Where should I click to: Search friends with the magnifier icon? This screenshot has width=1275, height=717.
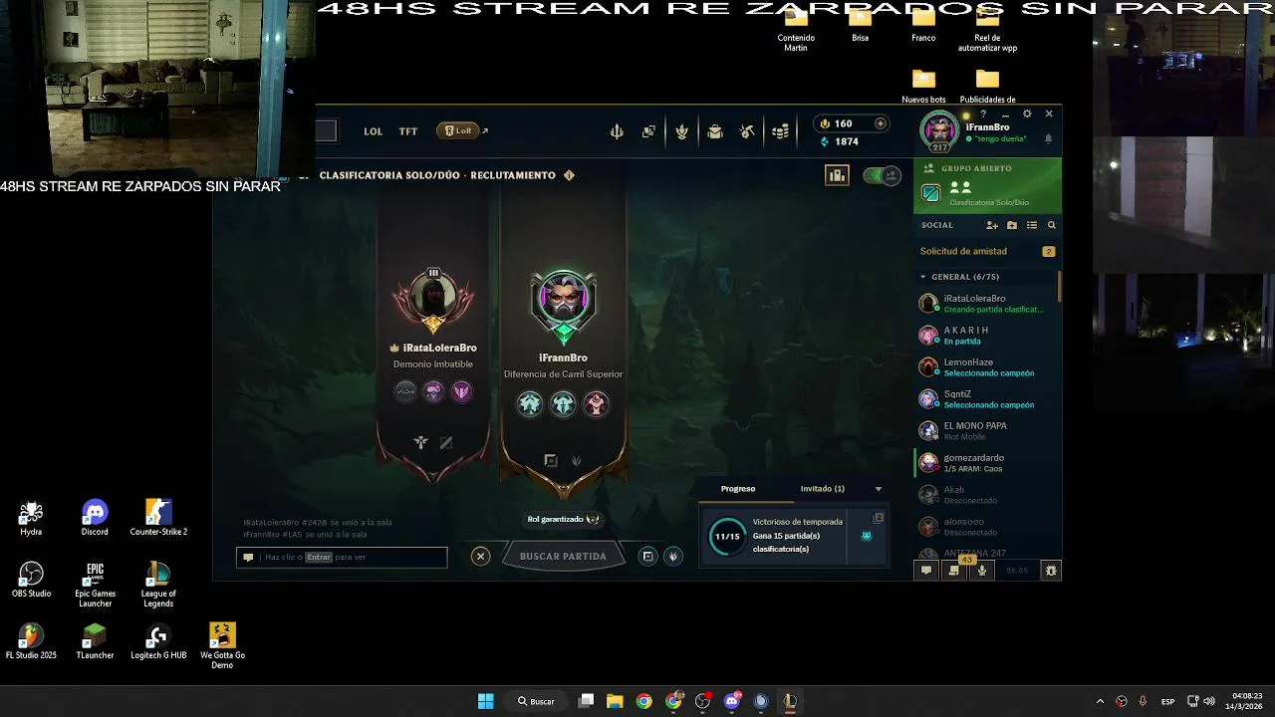1051,225
